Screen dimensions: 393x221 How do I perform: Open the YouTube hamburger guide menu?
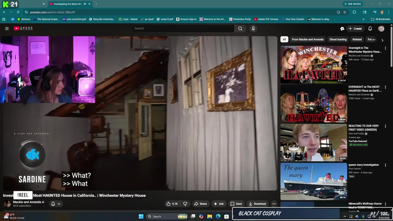[x=7, y=29]
